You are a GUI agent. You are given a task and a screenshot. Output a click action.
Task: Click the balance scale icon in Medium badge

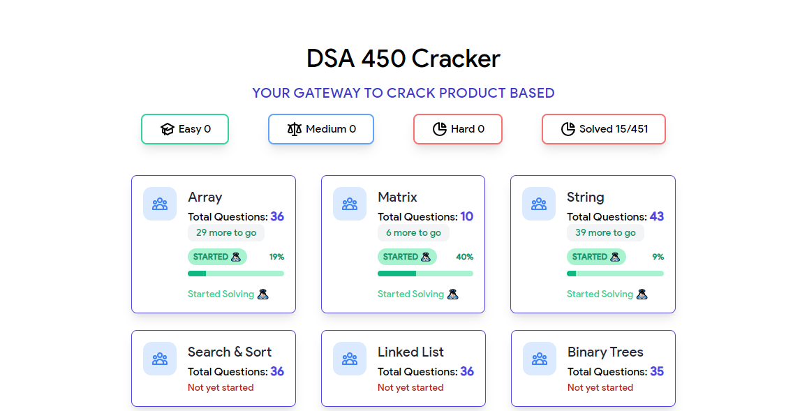294,129
